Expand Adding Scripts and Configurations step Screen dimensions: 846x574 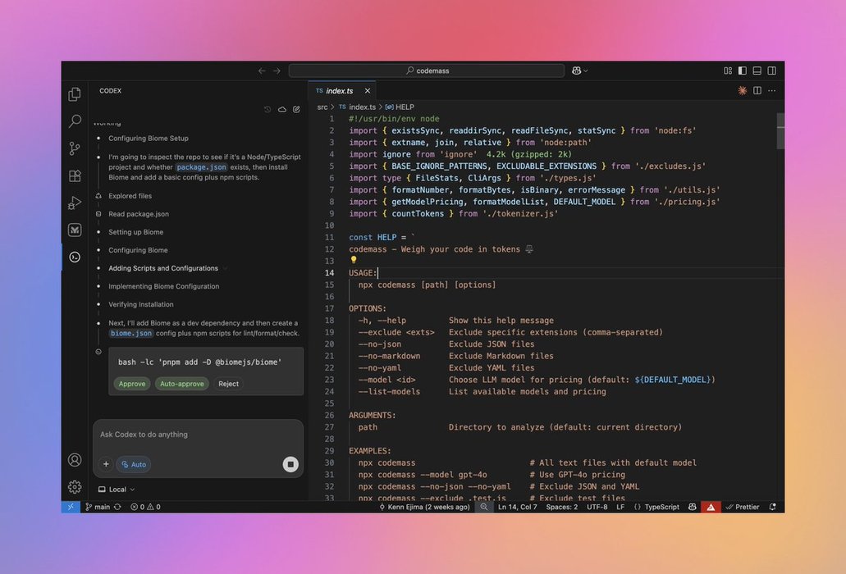(163, 268)
